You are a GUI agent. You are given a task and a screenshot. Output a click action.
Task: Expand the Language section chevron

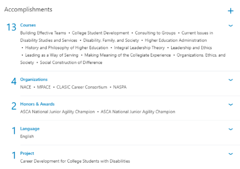(230, 129)
